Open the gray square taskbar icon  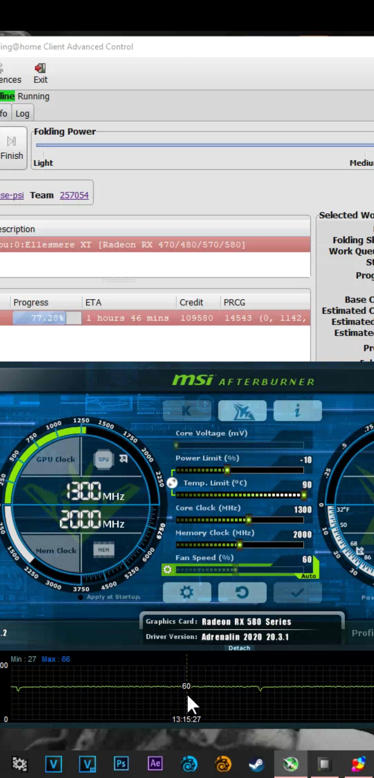[324, 764]
